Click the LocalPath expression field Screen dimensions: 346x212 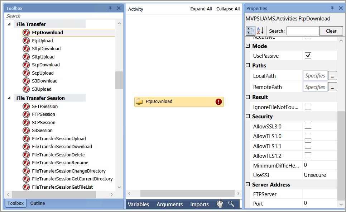tap(315, 76)
